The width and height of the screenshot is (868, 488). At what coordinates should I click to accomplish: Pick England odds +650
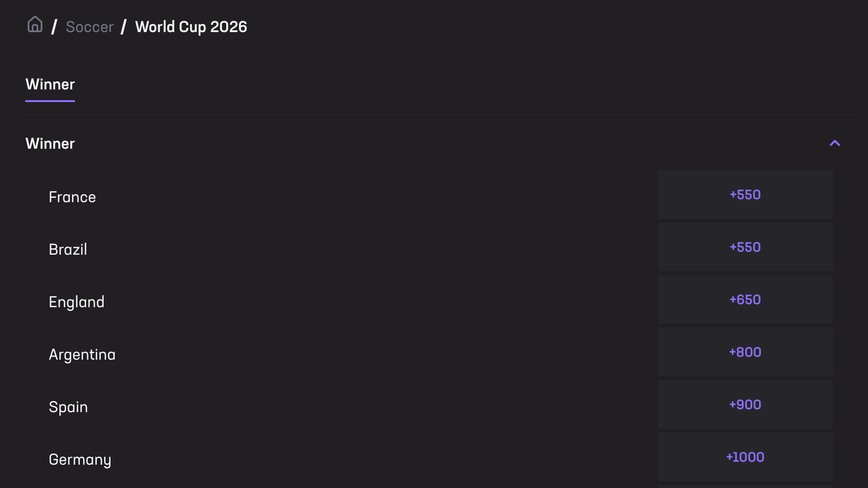(745, 300)
